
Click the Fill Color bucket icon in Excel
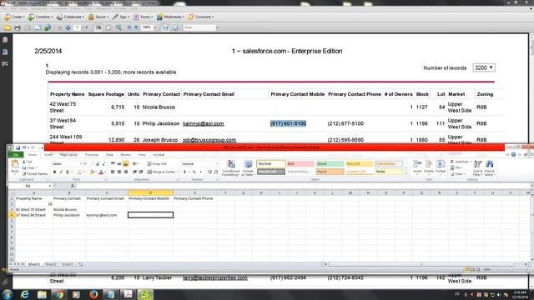click(92, 172)
